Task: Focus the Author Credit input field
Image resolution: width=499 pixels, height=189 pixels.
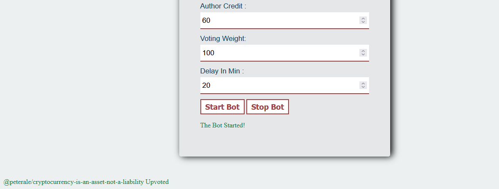Action: 284,20
